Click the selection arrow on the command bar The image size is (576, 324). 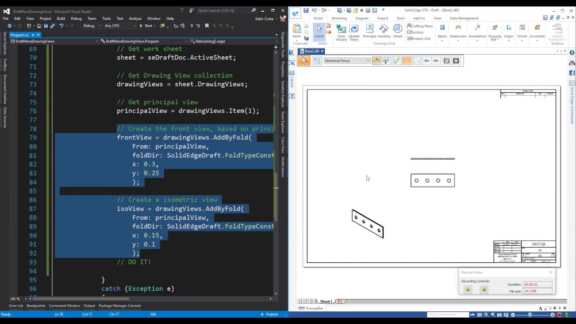pos(304,61)
